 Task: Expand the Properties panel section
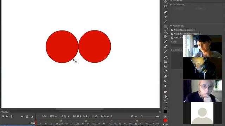coord(171,1)
